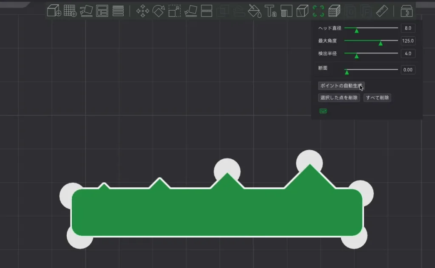
Task: Select the lay on face tool
Action: click(191, 11)
